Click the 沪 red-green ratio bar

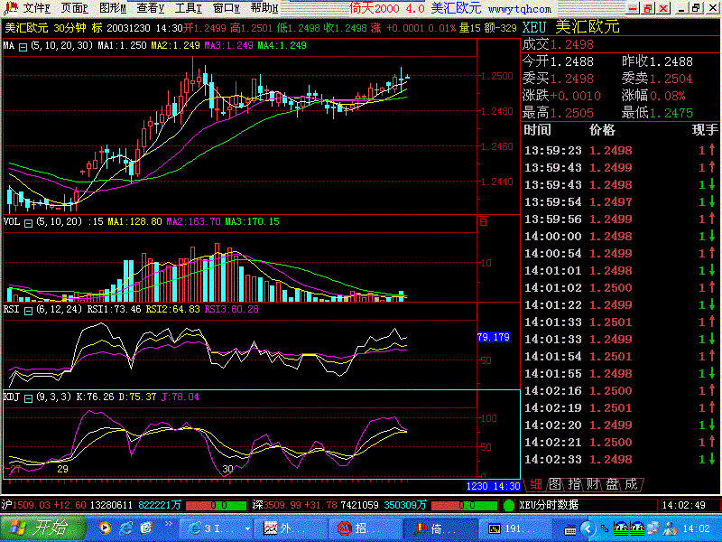coord(216,506)
